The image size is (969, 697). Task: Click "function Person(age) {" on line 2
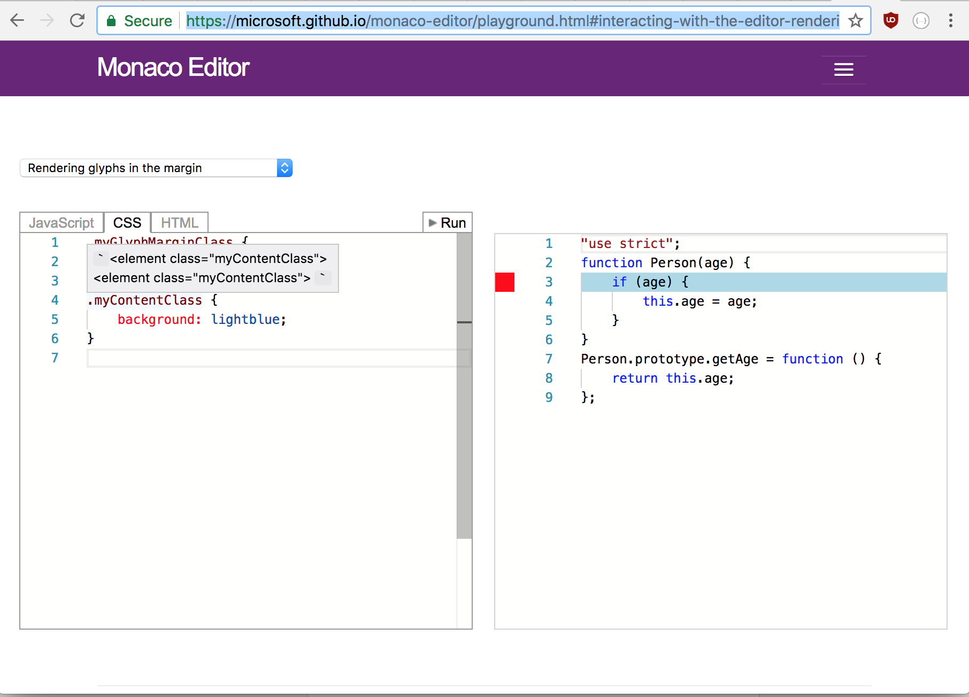tap(666, 263)
